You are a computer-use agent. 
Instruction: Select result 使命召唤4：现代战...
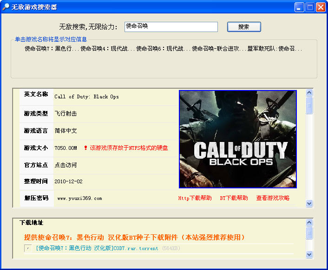(106, 49)
